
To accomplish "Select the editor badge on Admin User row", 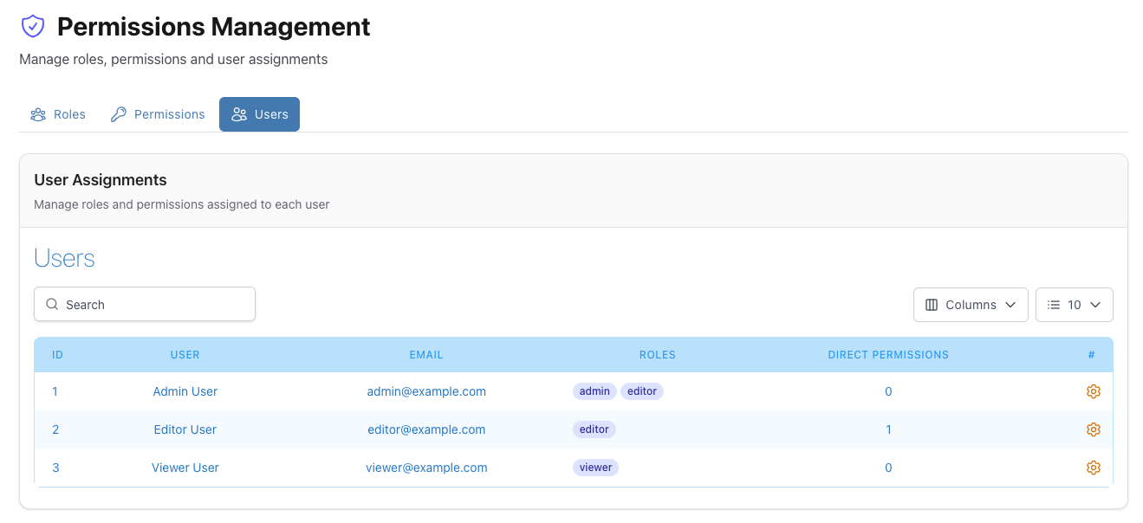I will (x=641, y=391).
